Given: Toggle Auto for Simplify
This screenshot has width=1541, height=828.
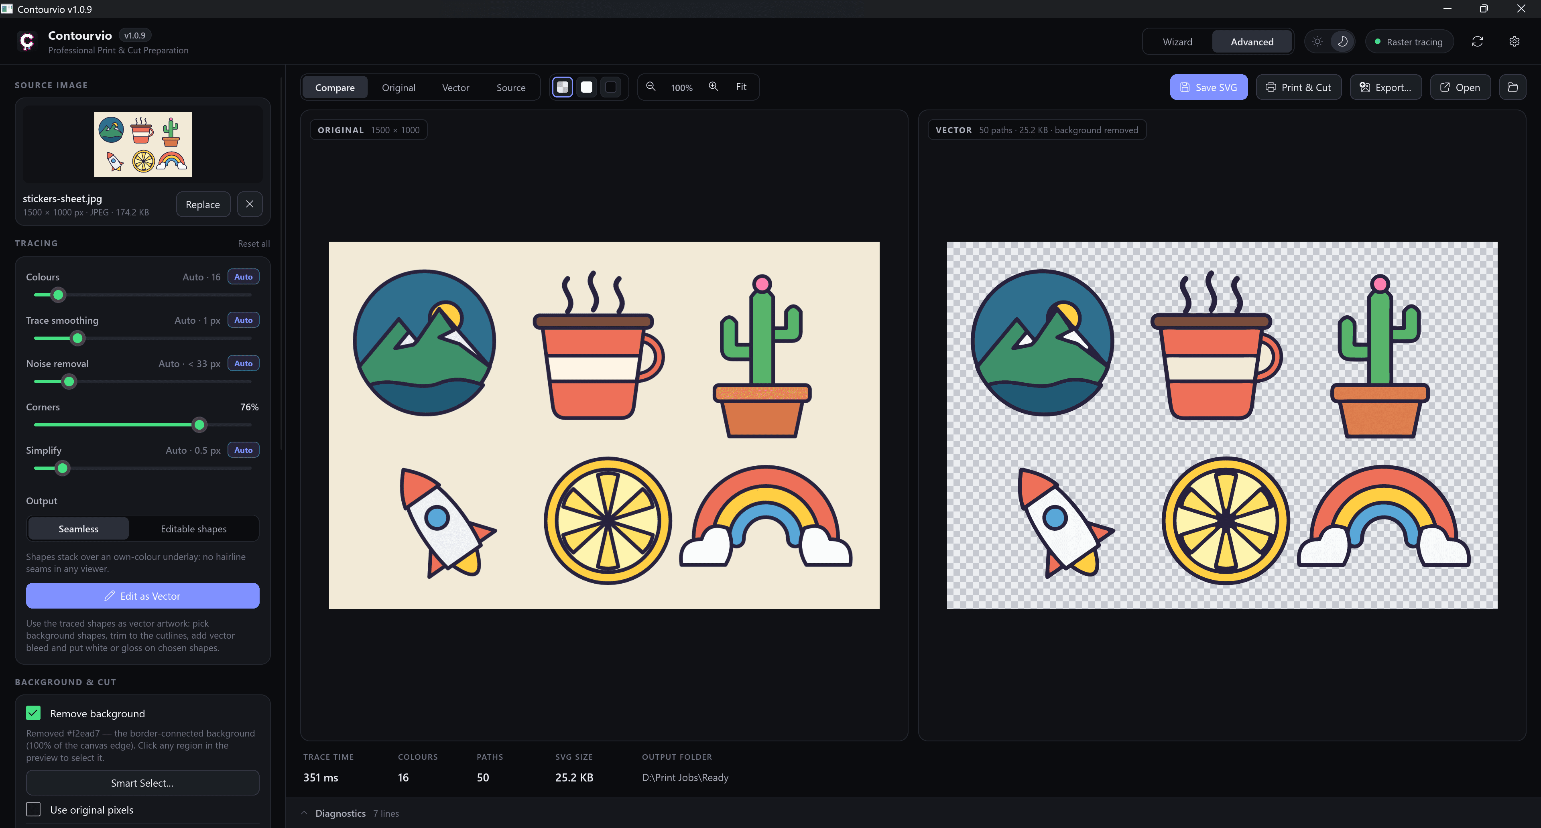Looking at the screenshot, I should 244,450.
